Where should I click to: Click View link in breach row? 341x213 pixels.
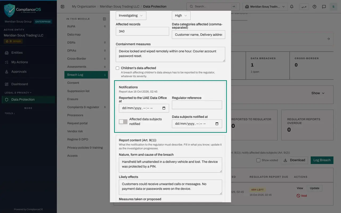pos(300,188)
